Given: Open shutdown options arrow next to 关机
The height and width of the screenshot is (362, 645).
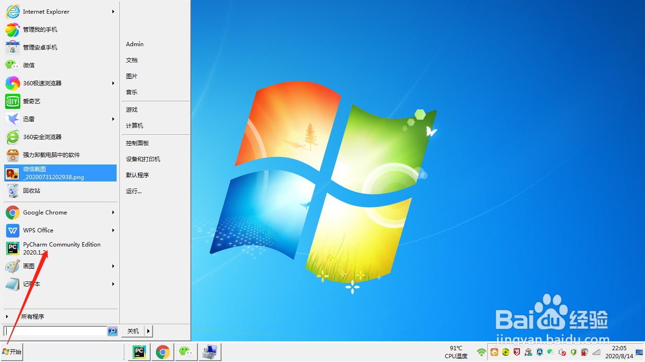Looking at the screenshot, I should tap(149, 331).
